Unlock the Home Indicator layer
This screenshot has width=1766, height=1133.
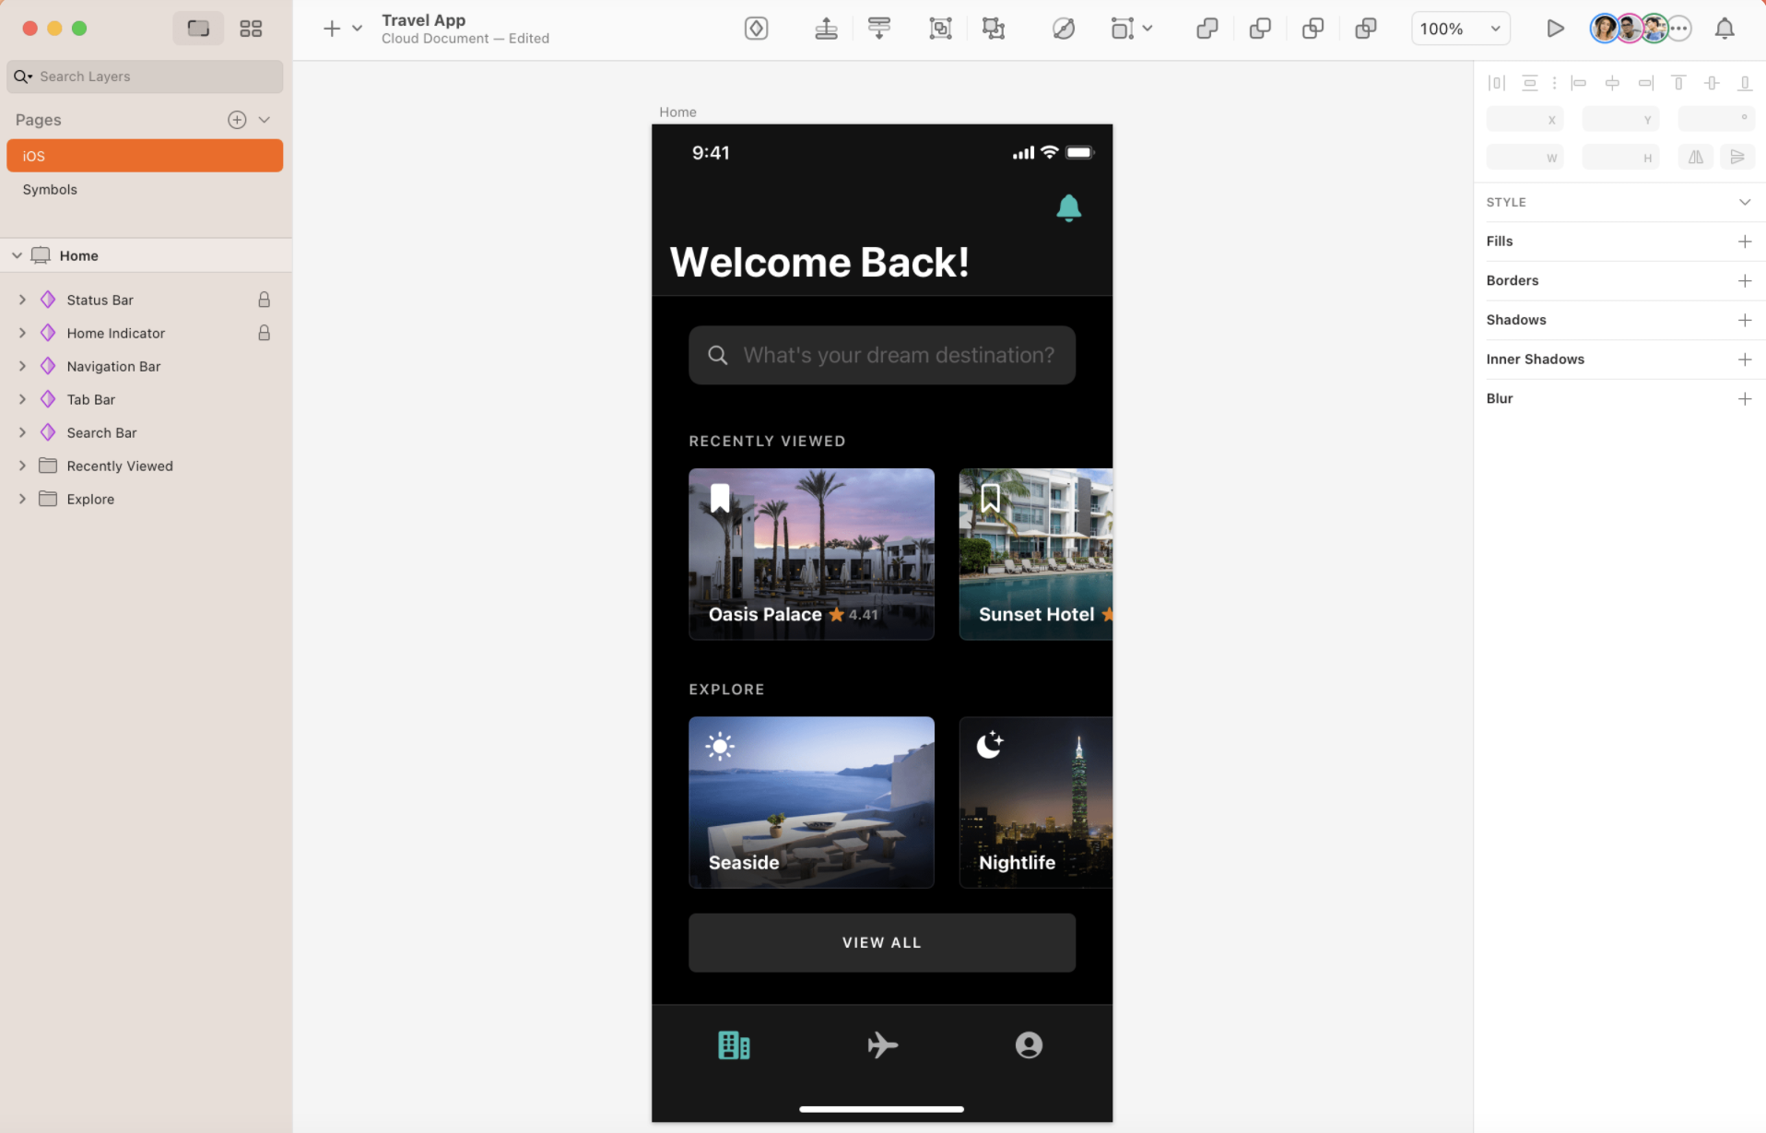tap(264, 333)
